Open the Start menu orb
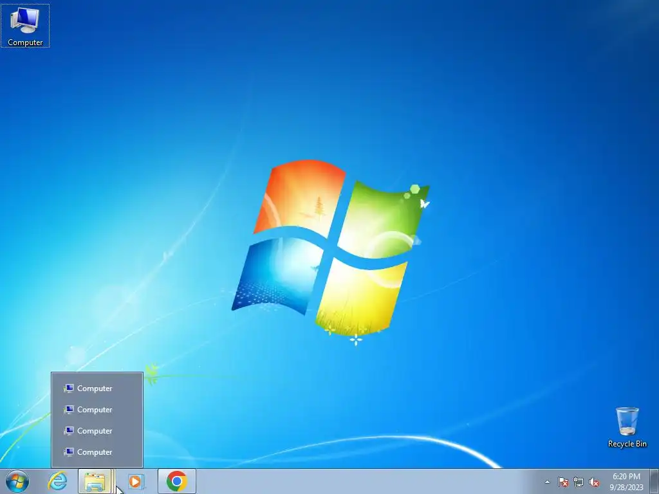The image size is (659, 494). 17,481
